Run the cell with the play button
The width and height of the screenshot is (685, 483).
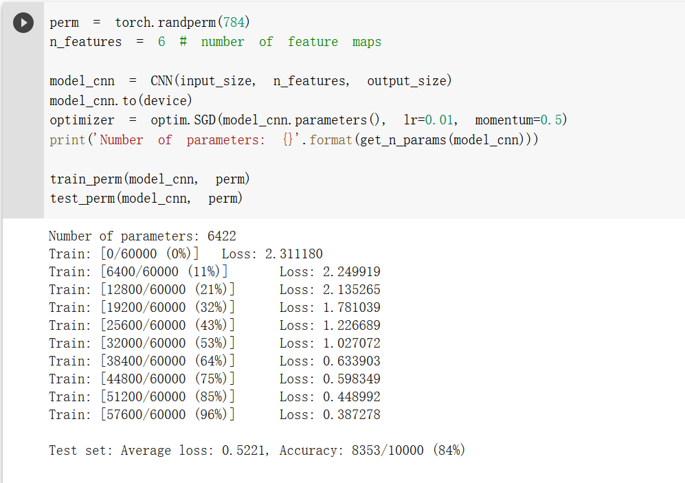pos(23,23)
